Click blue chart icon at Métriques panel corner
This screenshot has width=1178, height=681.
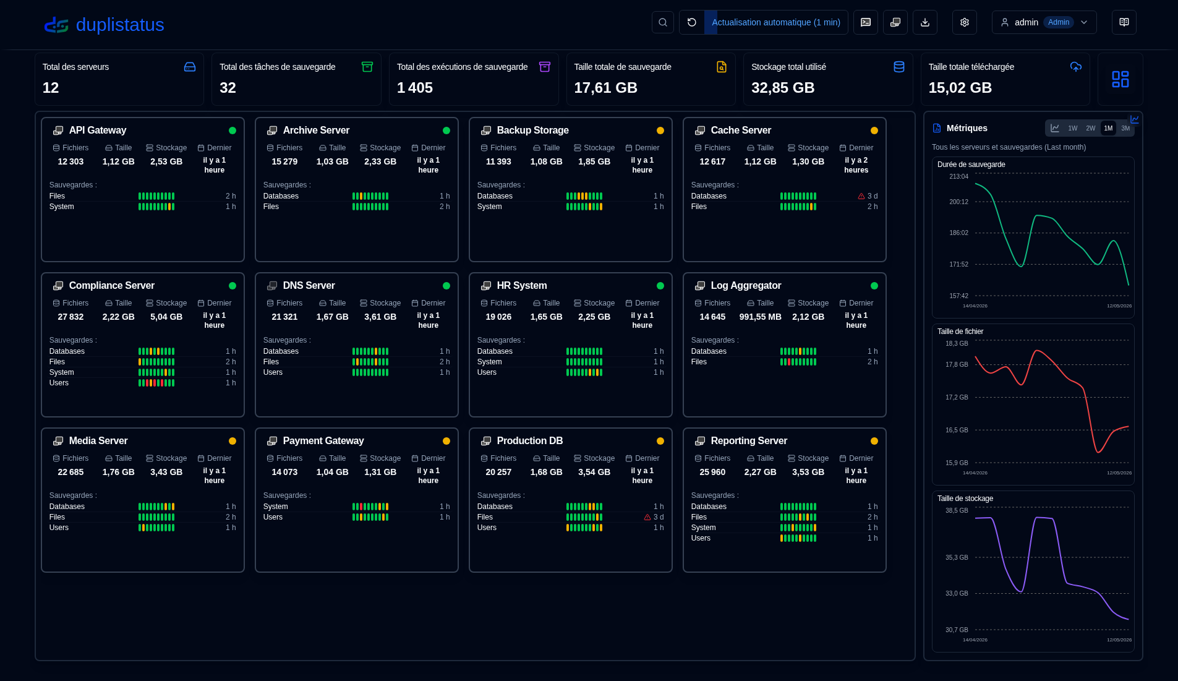pyautogui.click(x=1135, y=119)
